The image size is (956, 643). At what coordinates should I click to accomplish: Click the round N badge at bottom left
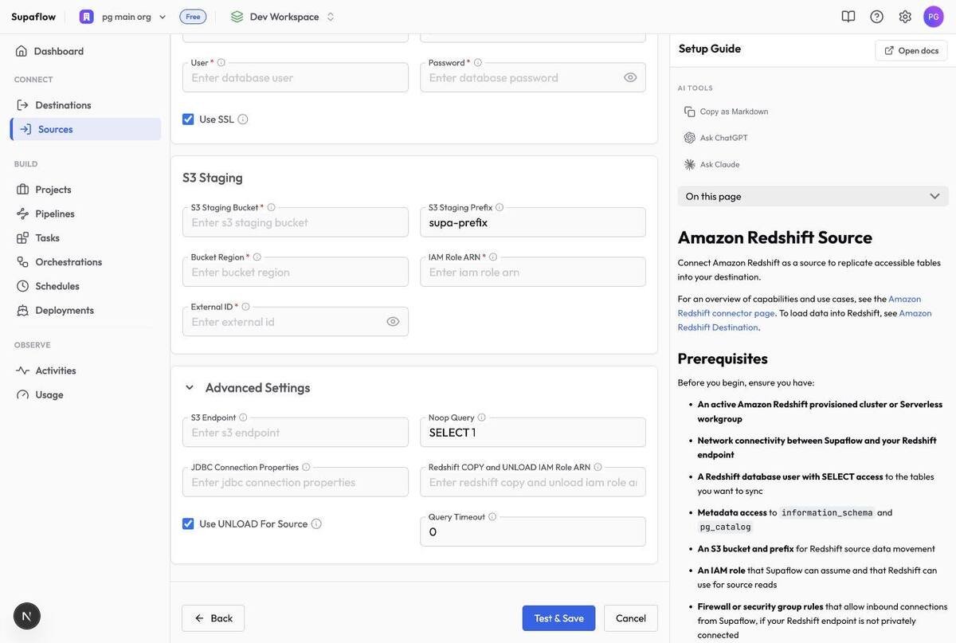click(x=27, y=616)
